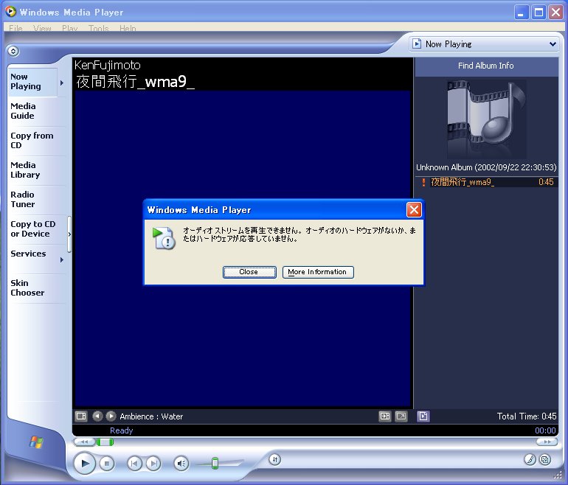
Task: Click the Windows Media Player title icon
Action: click(10, 12)
